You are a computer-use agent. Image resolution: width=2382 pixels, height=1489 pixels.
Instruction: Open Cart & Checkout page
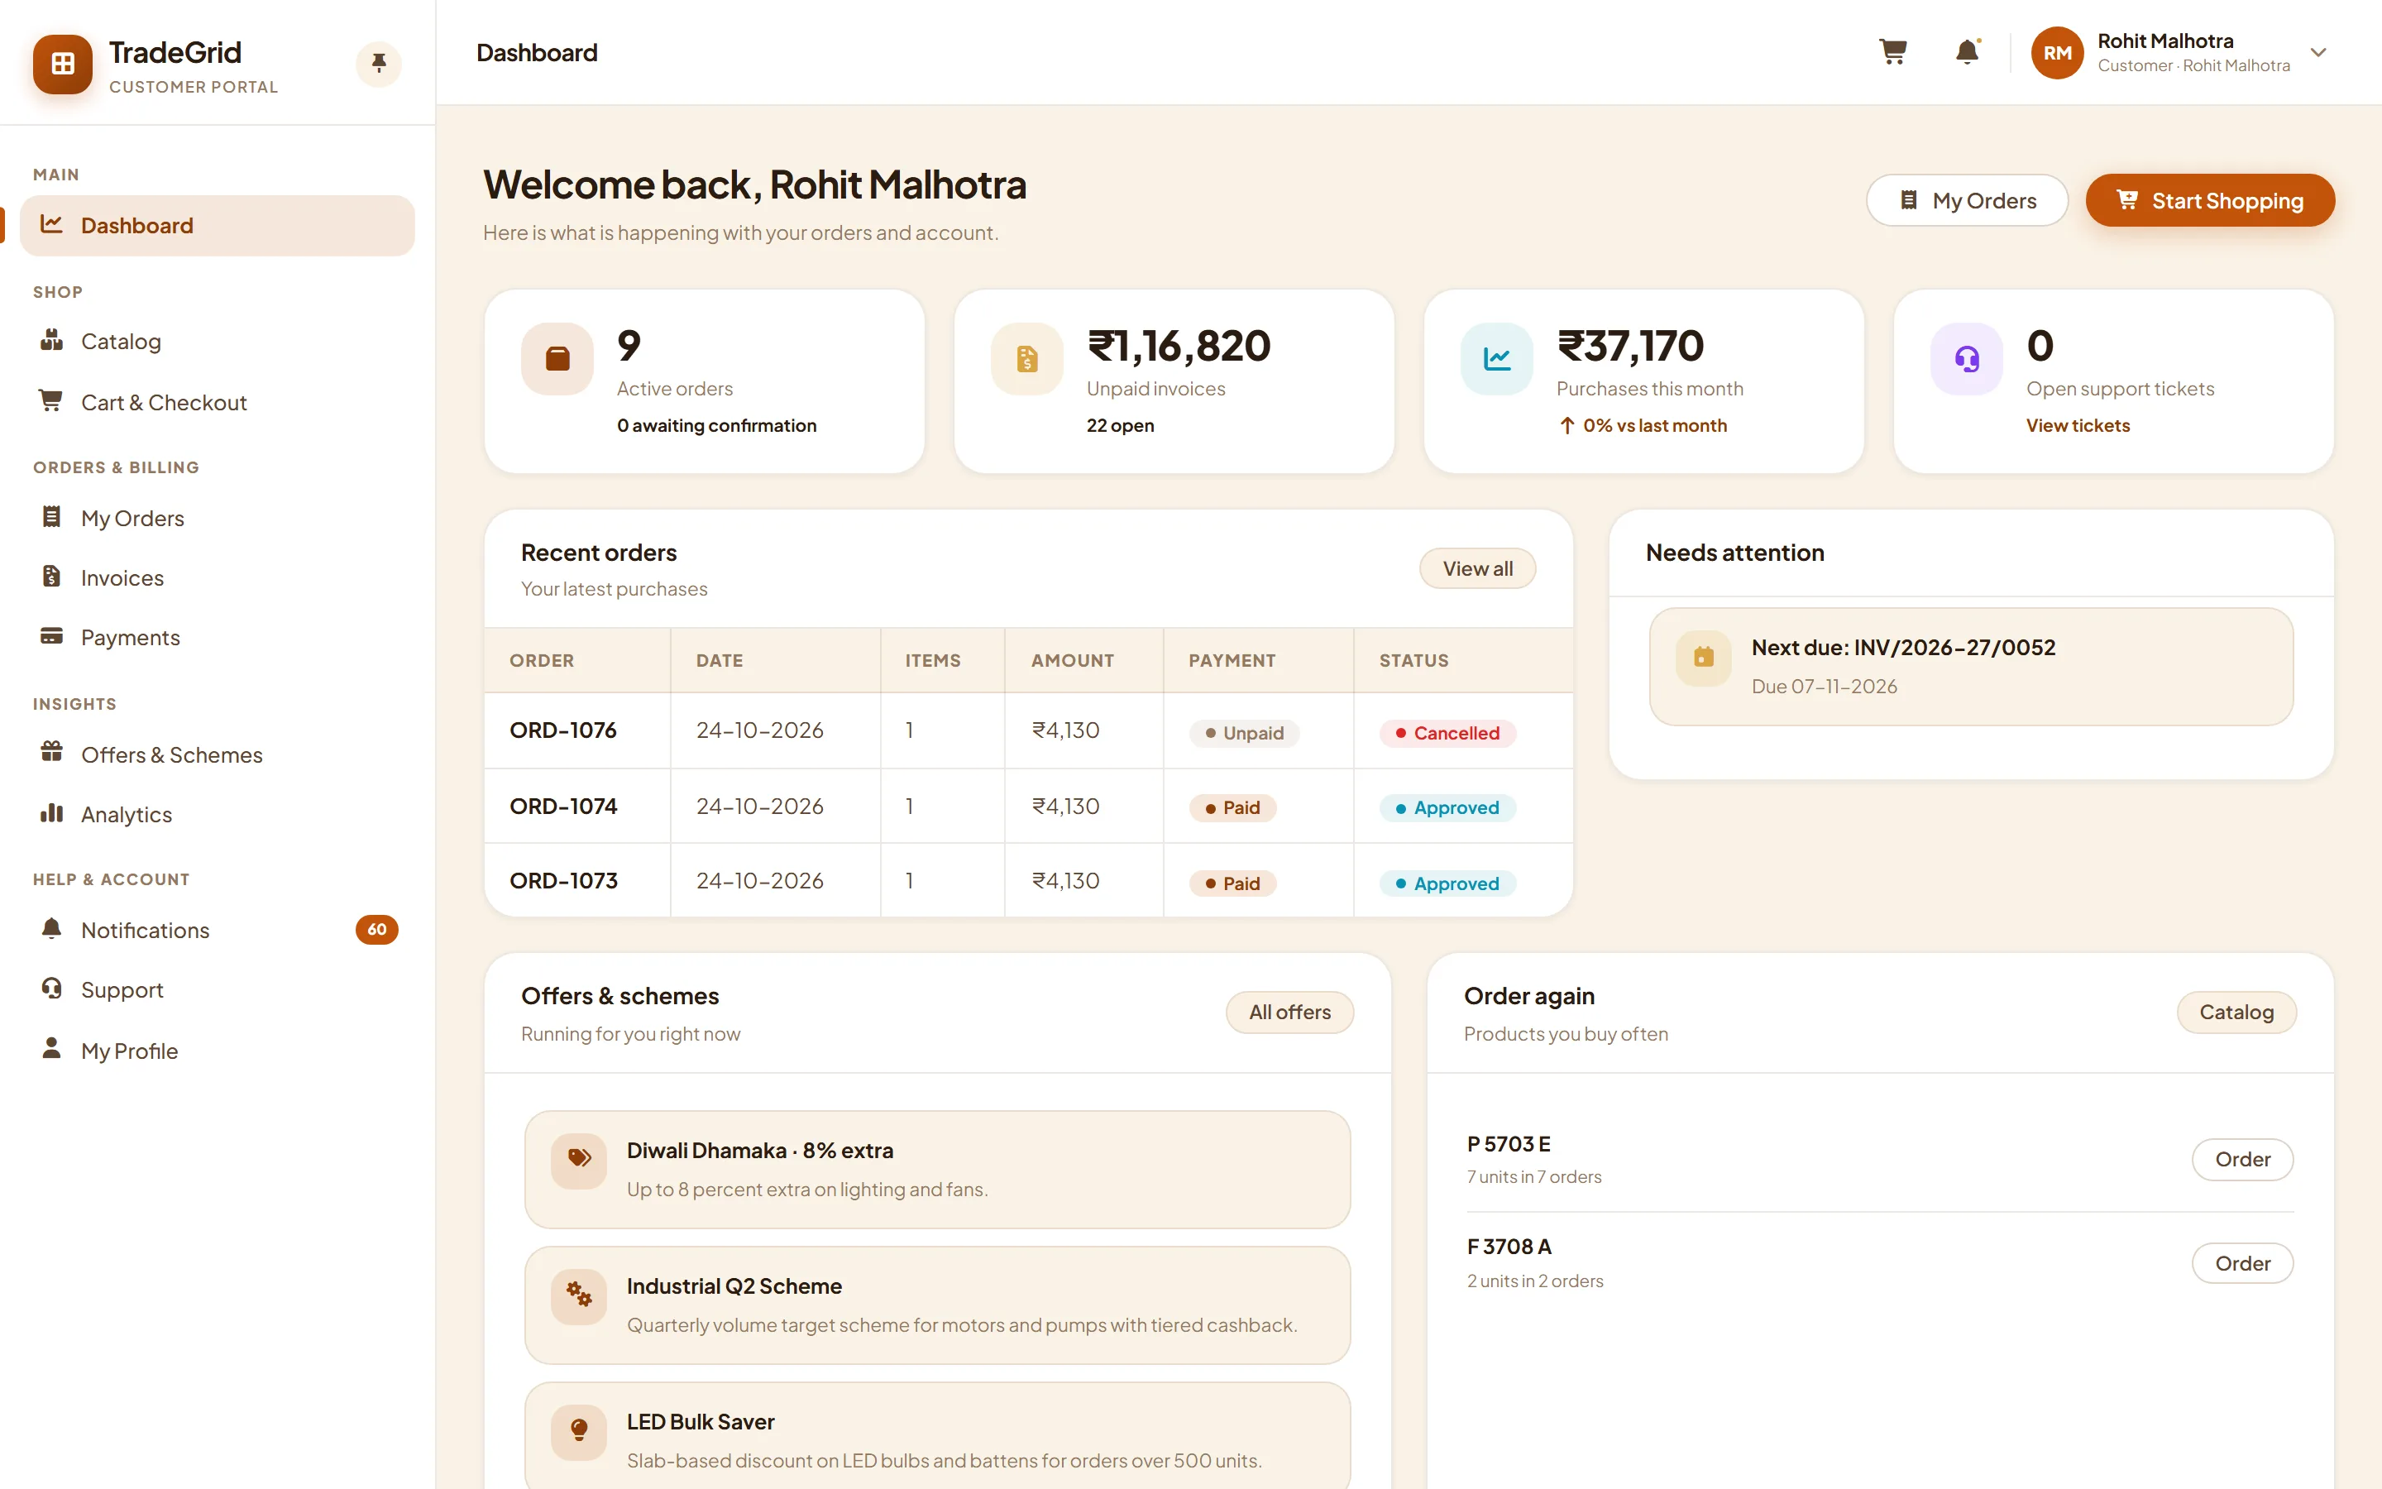tap(217, 402)
